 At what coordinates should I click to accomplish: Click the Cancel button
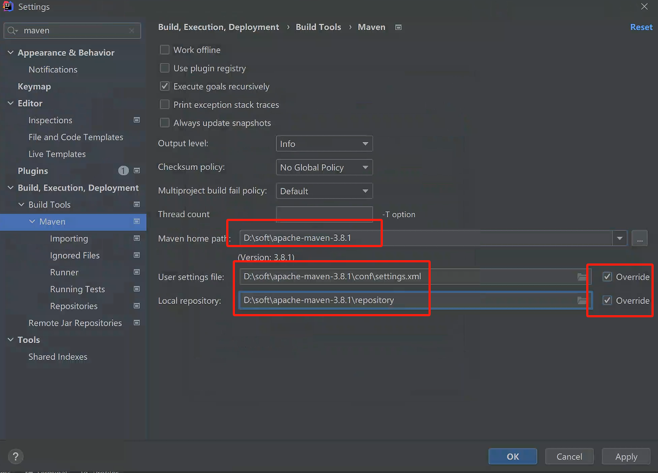[569, 457]
